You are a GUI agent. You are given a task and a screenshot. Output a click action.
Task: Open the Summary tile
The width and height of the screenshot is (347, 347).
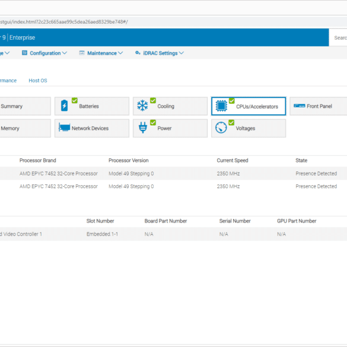pos(25,106)
